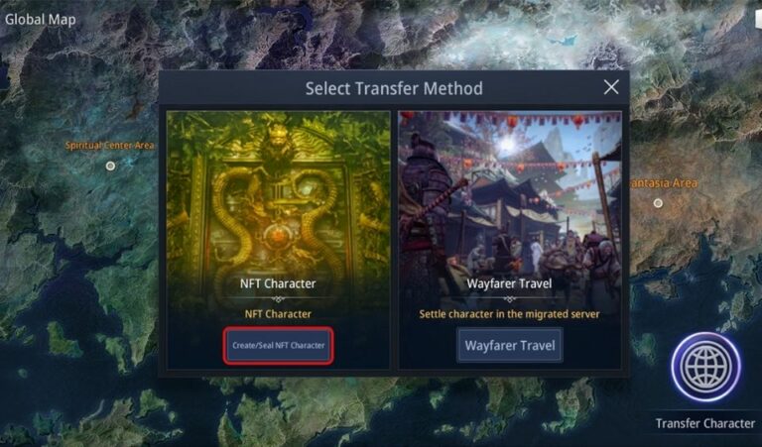Image resolution: width=762 pixels, height=447 pixels.
Task: Click the white NFT Character card heading
Action: [278, 283]
